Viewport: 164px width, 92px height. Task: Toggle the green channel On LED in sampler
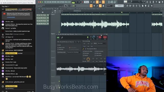click(x=88, y=37)
